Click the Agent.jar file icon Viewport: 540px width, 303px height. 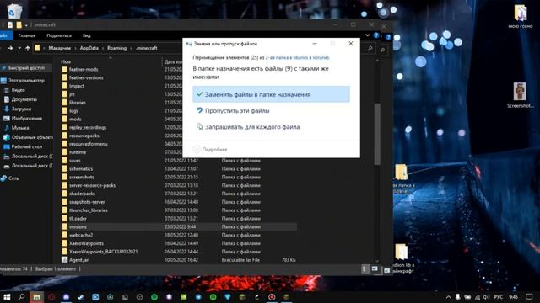point(64,260)
